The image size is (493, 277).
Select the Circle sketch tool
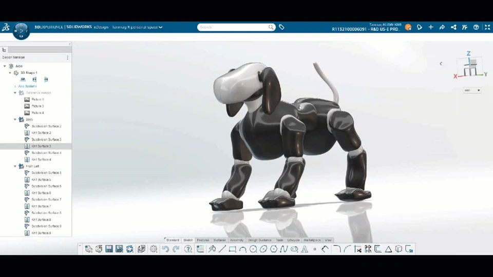pos(253,249)
